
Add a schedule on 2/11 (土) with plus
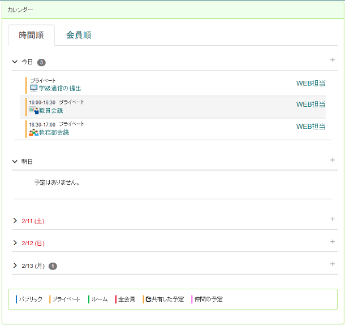333,219
